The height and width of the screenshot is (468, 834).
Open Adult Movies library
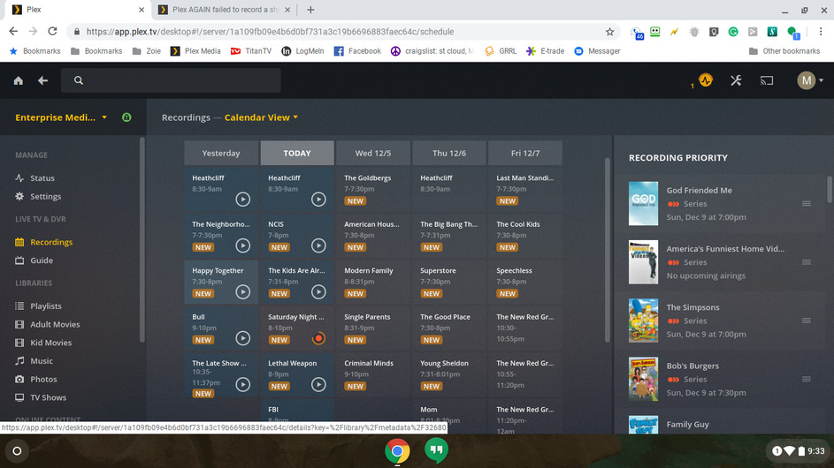[x=55, y=325]
